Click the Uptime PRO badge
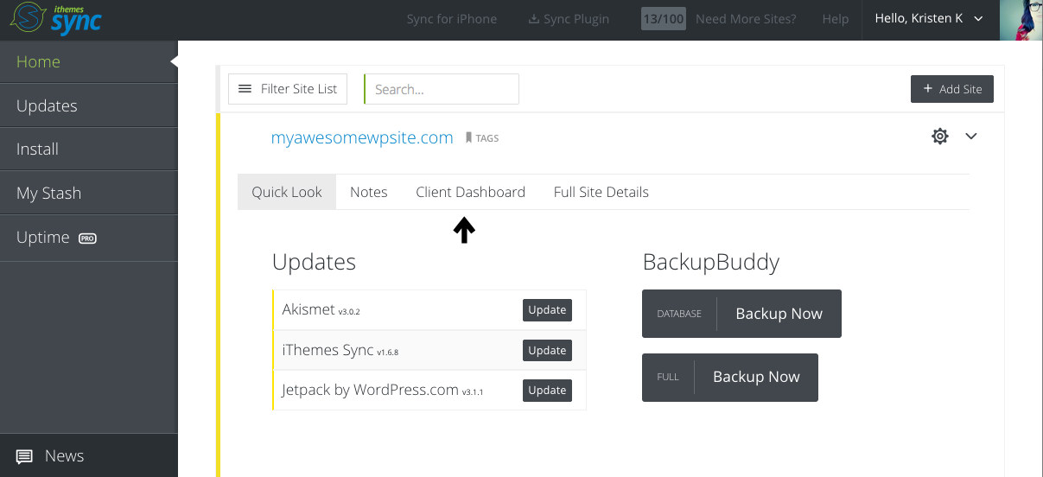Screen dimensions: 1043x477 87,238
